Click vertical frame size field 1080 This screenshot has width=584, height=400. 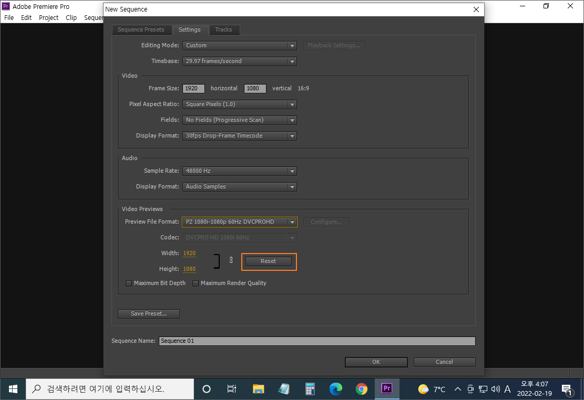[x=255, y=89]
